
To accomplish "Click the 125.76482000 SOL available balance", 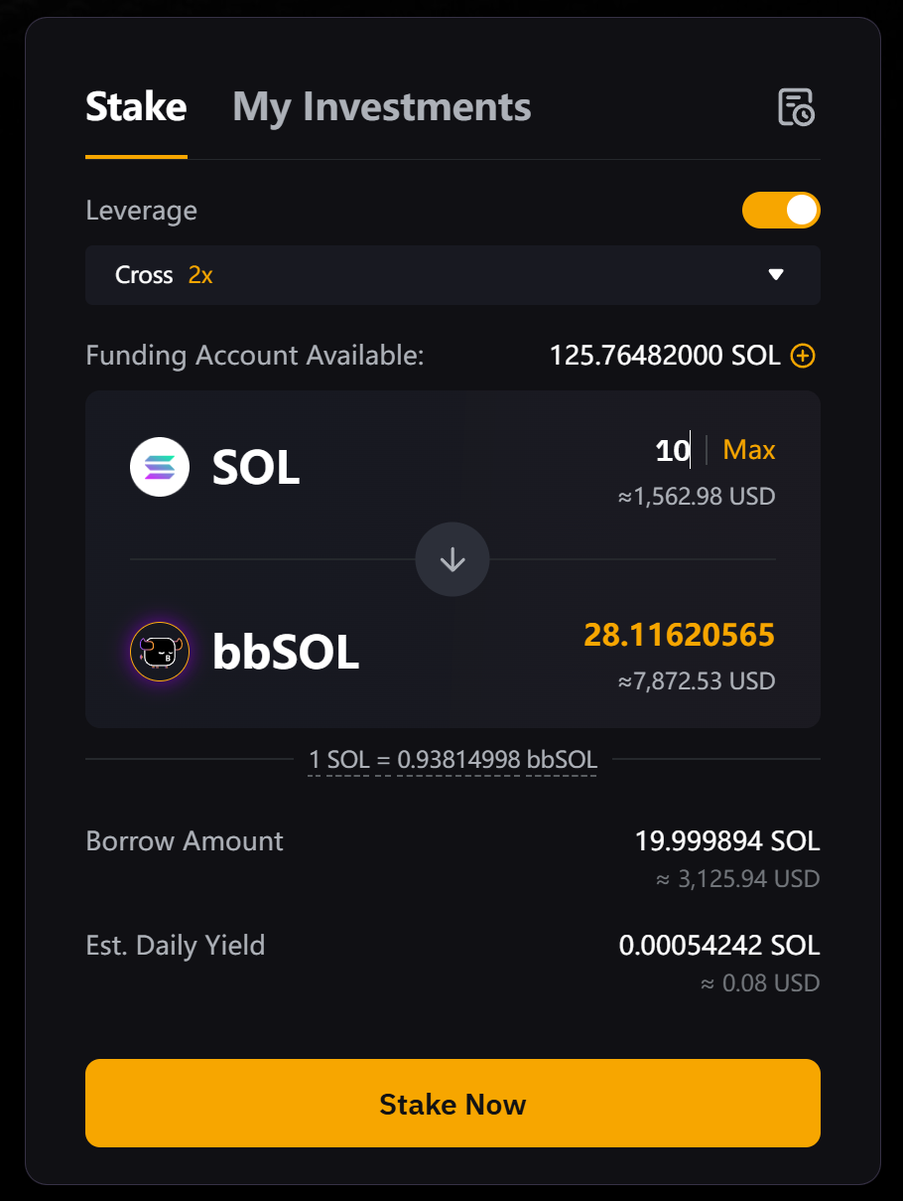I will point(665,356).
